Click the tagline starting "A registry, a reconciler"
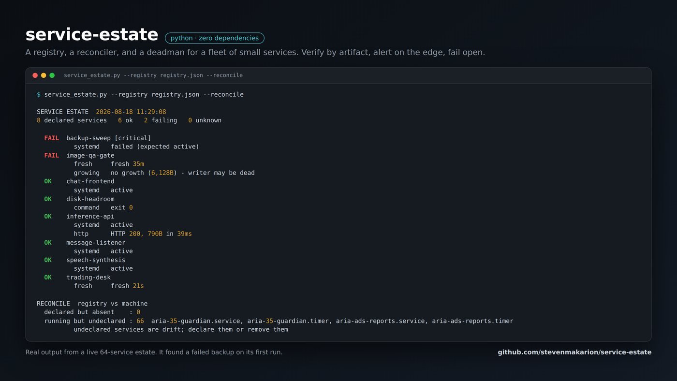This screenshot has height=381, width=677. [x=255, y=52]
